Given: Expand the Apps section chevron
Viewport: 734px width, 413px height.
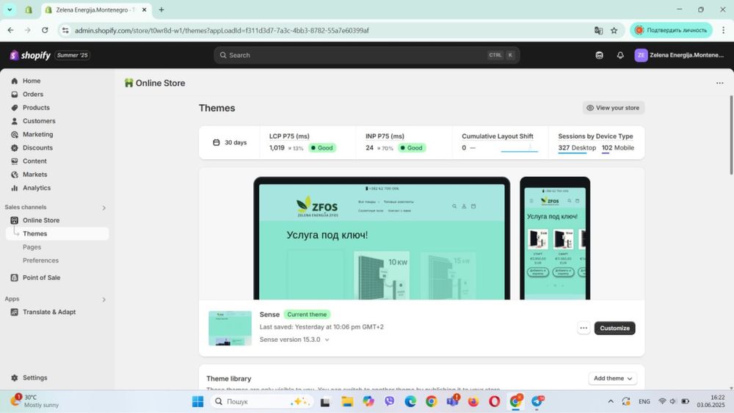Looking at the screenshot, I should tap(104, 299).
